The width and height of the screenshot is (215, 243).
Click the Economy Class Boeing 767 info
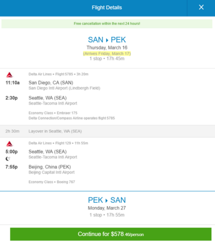click(52, 182)
